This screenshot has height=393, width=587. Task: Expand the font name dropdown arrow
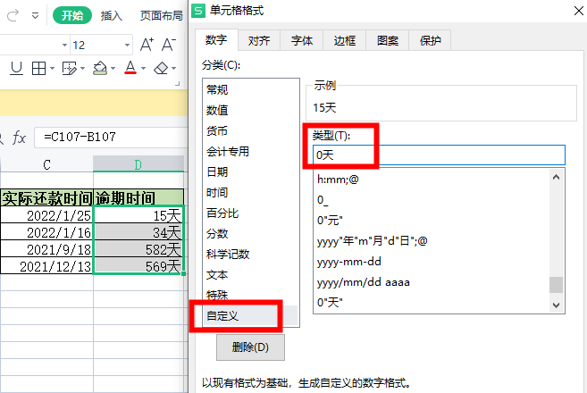pos(64,45)
